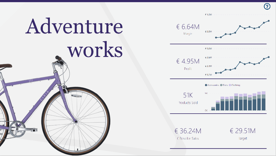Click the bicycle's front wheel hub

click(76, 121)
